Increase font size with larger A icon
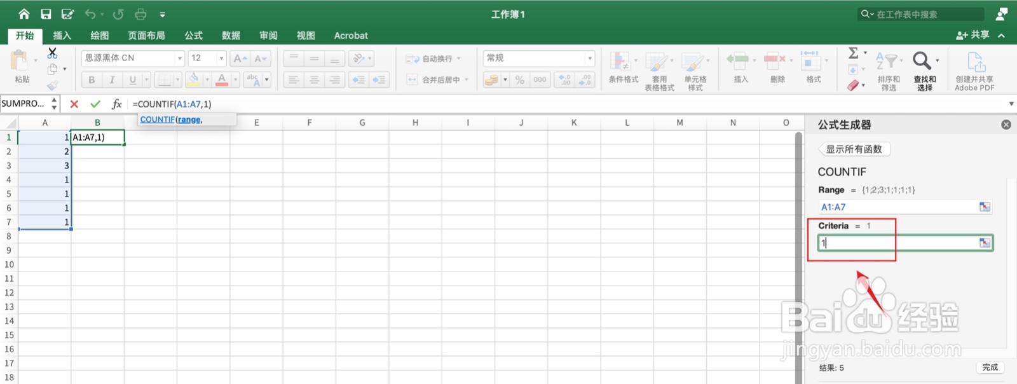The height and width of the screenshot is (384, 1017). (x=240, y=58)
